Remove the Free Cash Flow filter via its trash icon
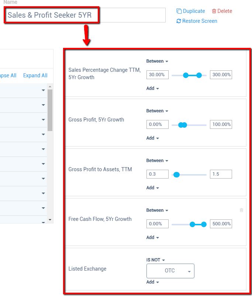 click(x=241, y=210)
